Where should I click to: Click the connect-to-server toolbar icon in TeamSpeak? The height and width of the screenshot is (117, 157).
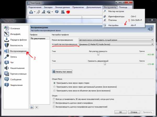31,12
